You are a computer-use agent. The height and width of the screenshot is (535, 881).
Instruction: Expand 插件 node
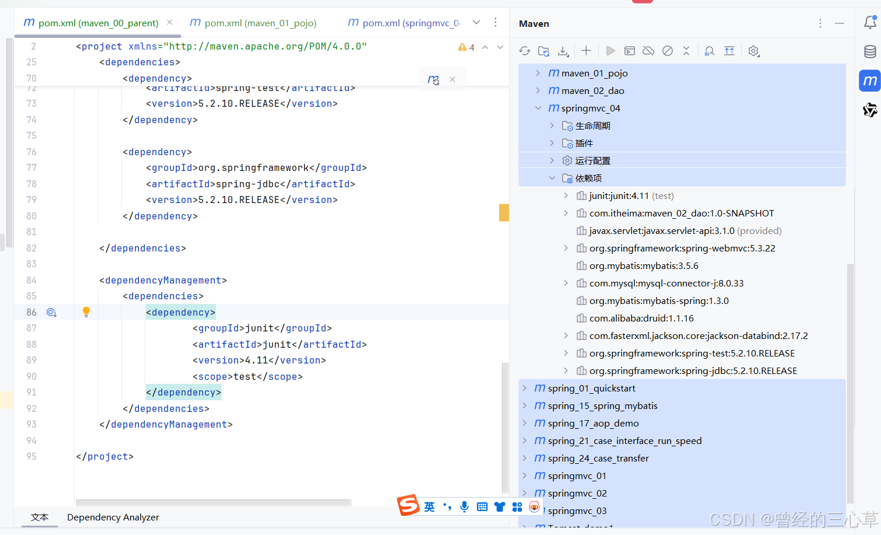coord(552,143)
